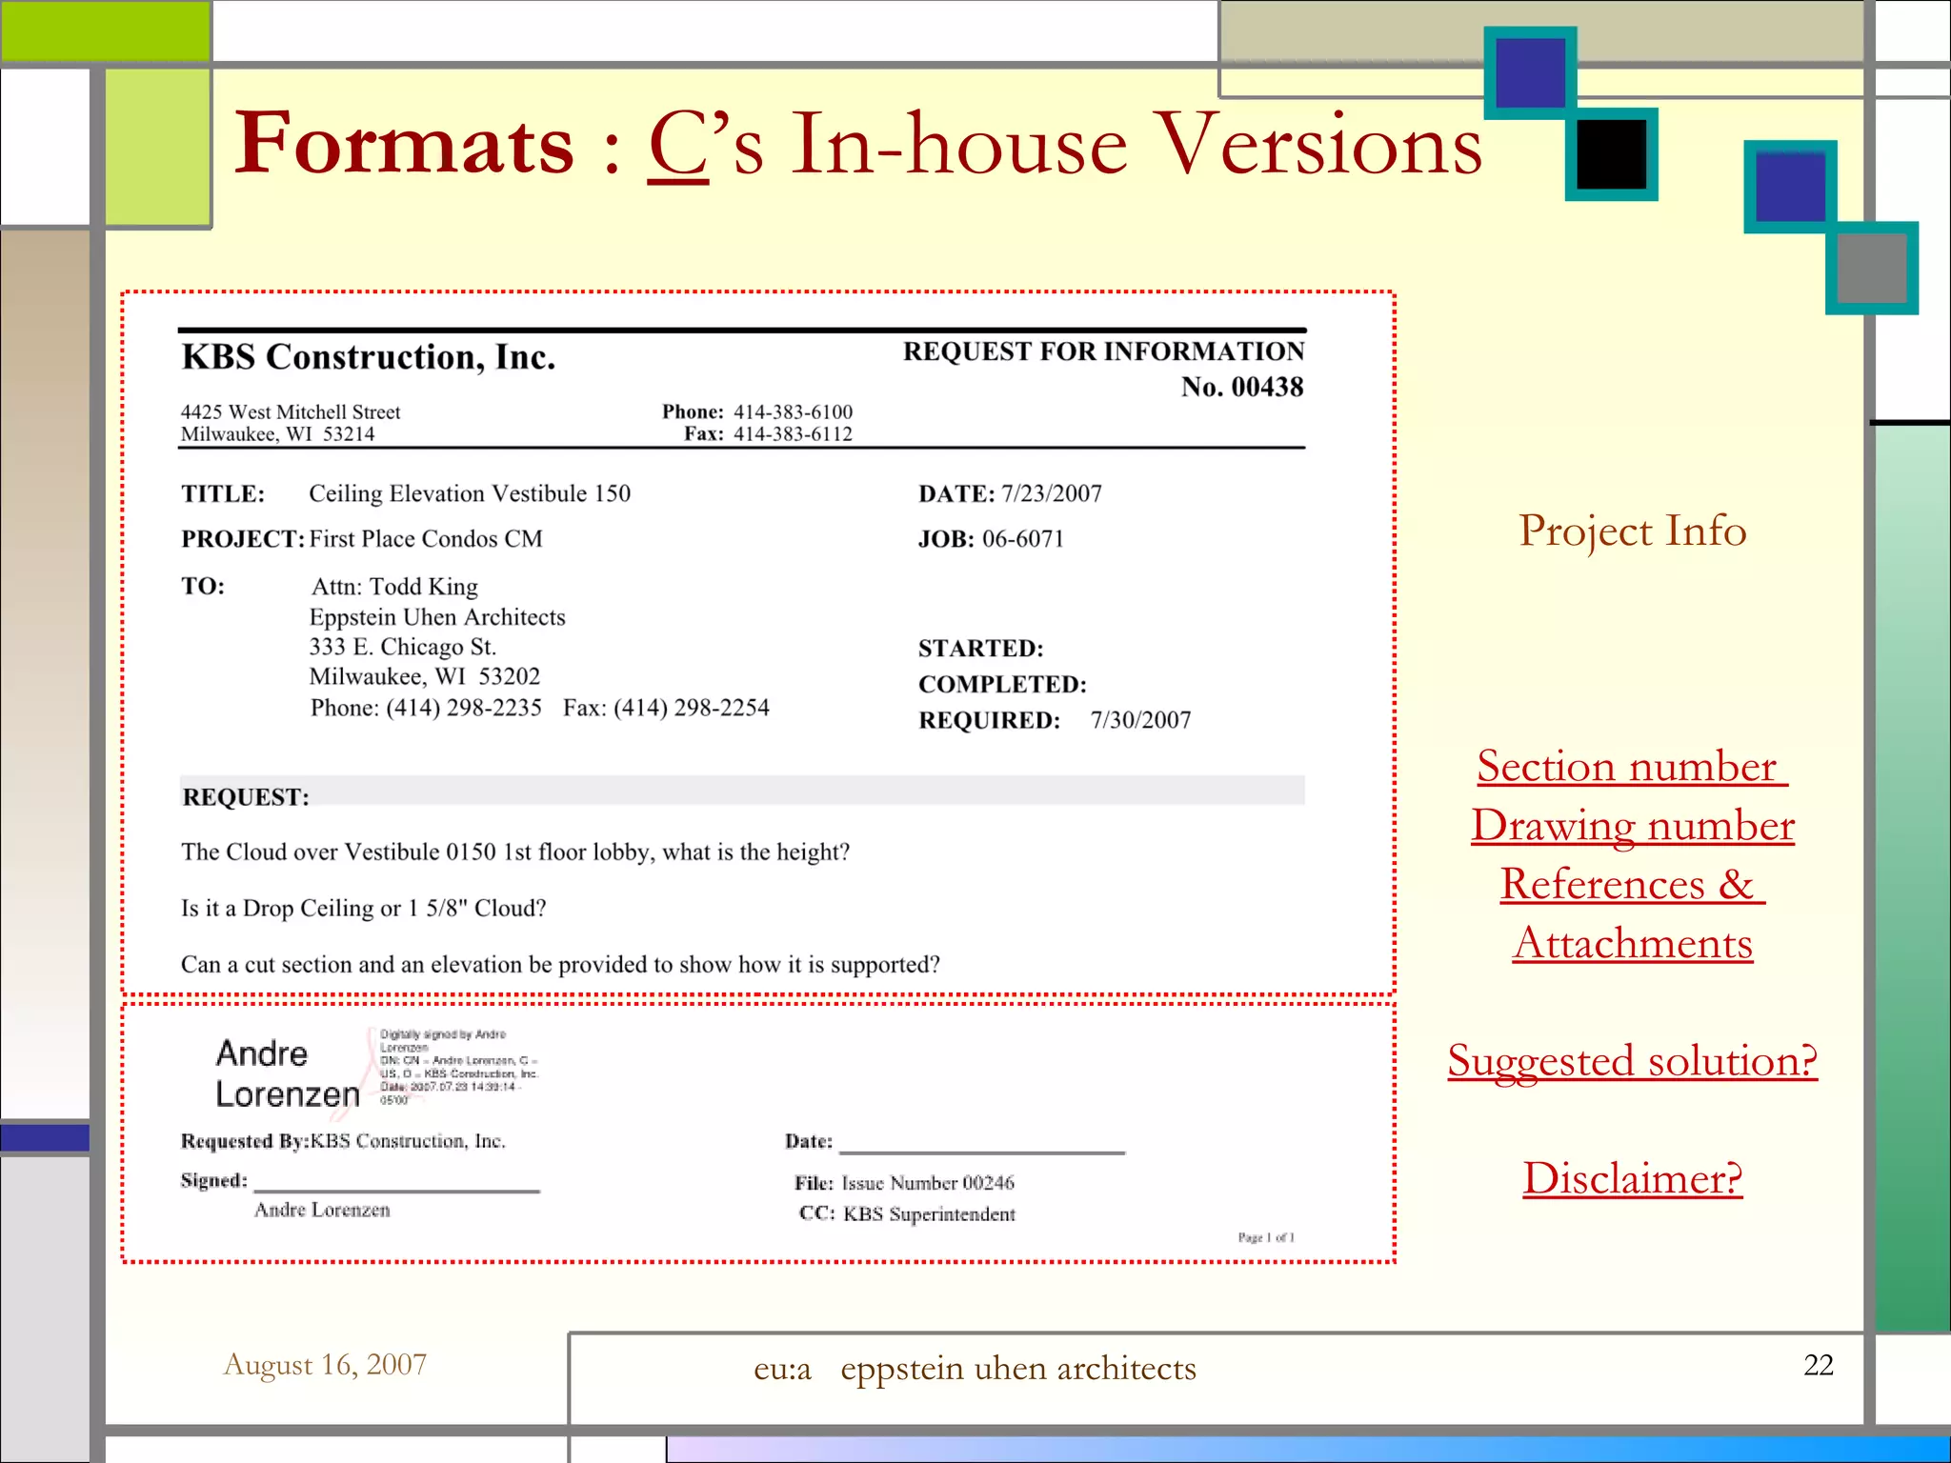Screen dimensions: 1951x1463
Task: Click fax number '414-383-6112'
Action: [793, 434]
